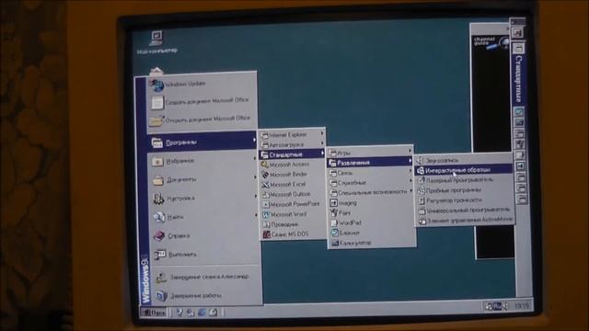Open Регулятор громкости volume control

465,200
